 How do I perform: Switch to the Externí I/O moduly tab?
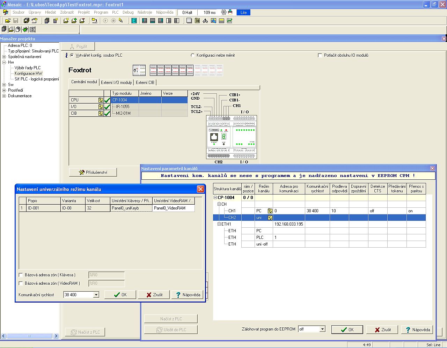pos(116,83)
